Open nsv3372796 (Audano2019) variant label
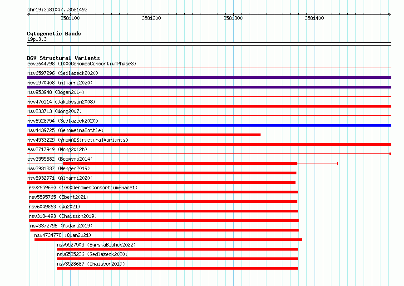Image resolution: width=404 pixels, height=286 pixels. pos(61,226)
